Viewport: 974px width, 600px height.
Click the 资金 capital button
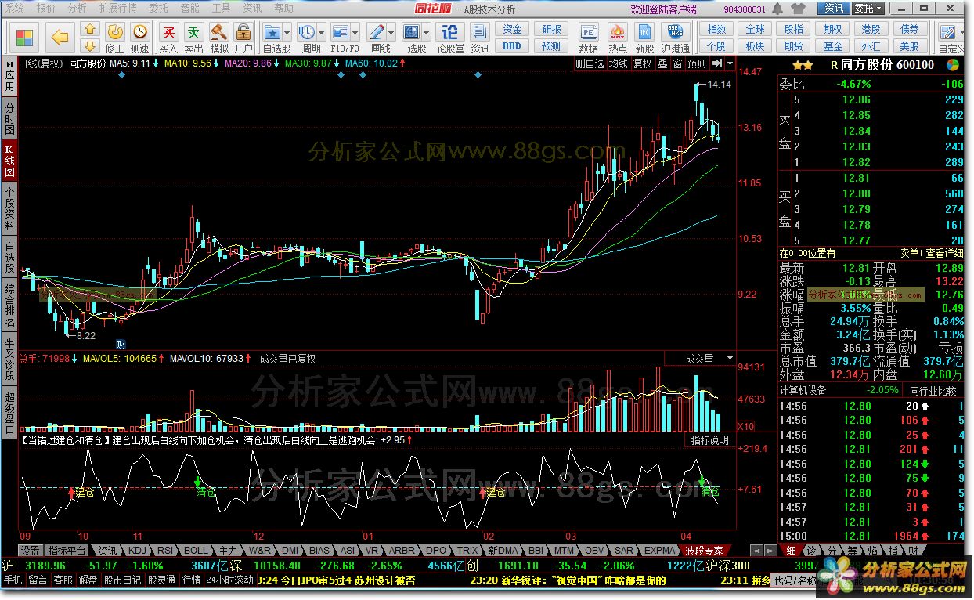pyautogui.click(x=512, y=30)
